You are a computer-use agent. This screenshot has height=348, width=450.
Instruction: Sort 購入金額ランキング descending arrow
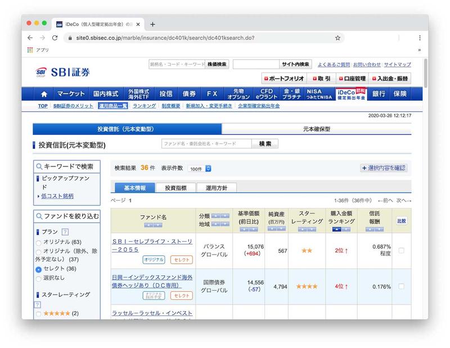346,229
